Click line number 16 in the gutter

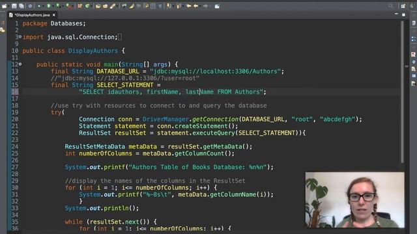[x=14, y=92]
